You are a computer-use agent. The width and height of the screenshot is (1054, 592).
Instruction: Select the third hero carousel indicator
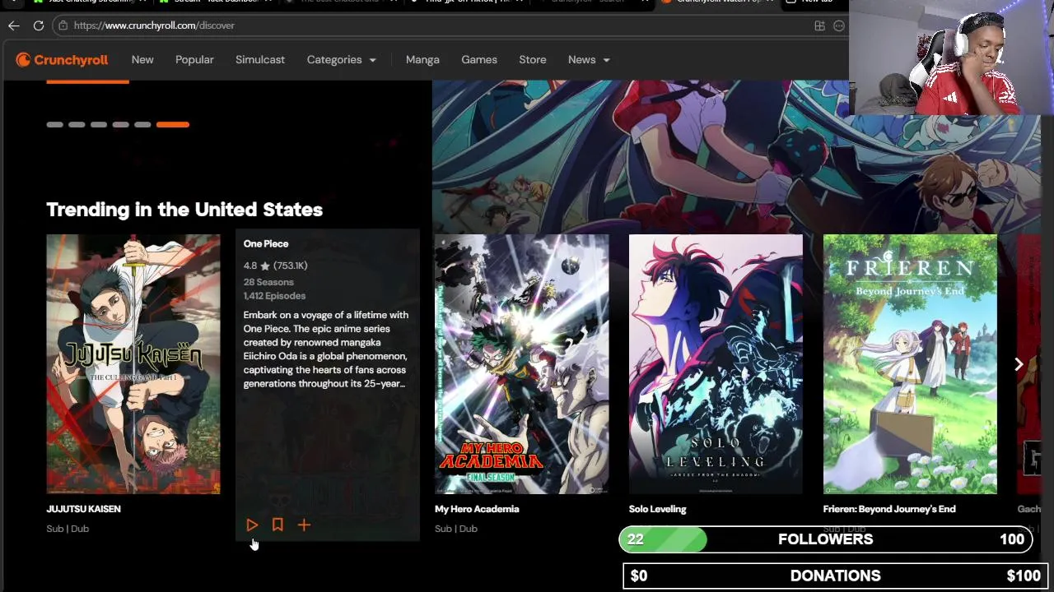(99, 124)
